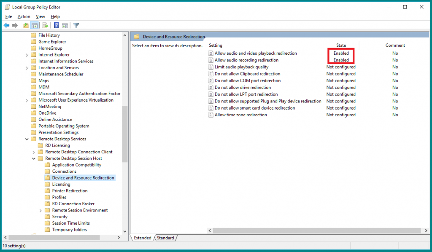Expand the Internet Explorer tree node
Image resolution: width=432 pixels, height=252 pixels.
(x=27, y=55)
